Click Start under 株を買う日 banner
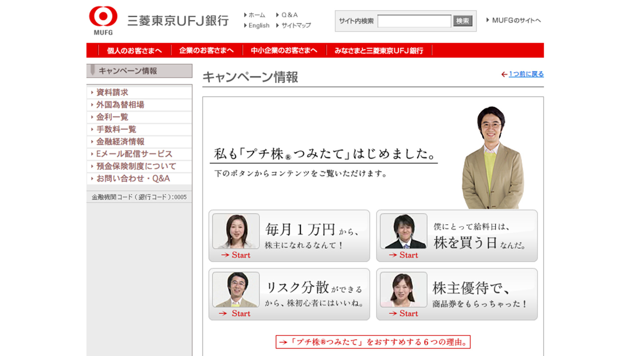Image resolution: width=634 pixels, height=356 pixels. tap(404, 255)
